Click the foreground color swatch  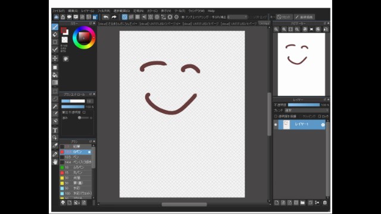[x=64, y=30]
